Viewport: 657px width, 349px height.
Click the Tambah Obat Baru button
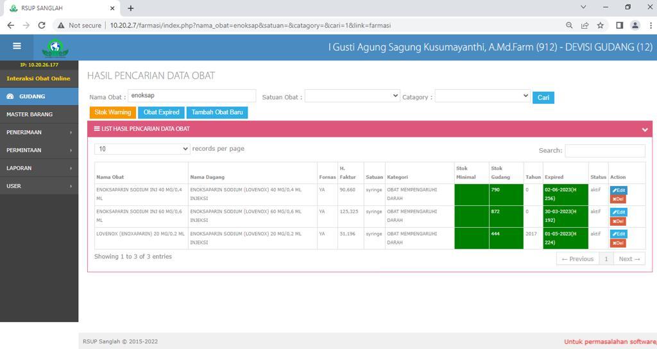(x=217, y=112)
